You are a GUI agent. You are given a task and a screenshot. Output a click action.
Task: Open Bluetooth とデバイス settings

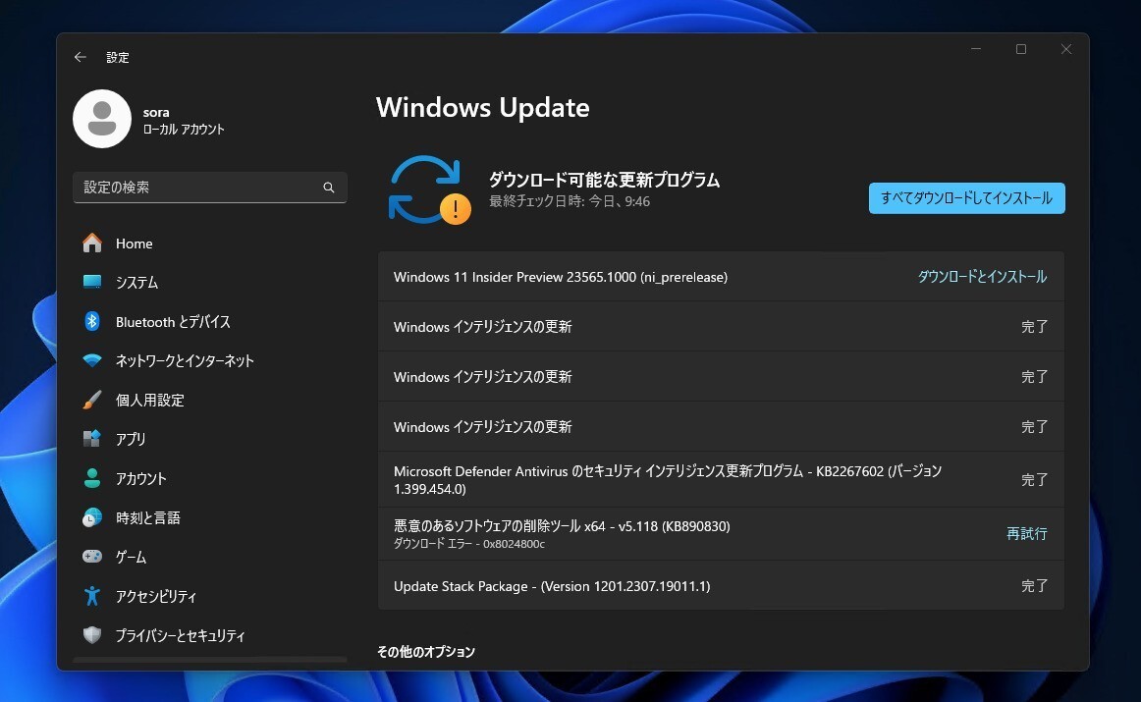(x=171, y=321)
